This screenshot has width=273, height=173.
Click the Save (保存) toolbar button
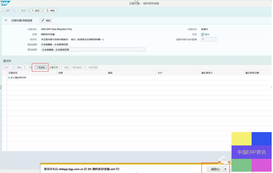(7, 10)
